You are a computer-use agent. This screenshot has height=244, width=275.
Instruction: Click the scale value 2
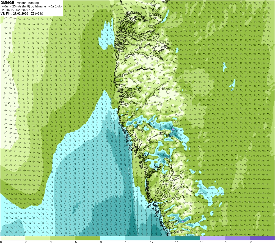[26, 242]
